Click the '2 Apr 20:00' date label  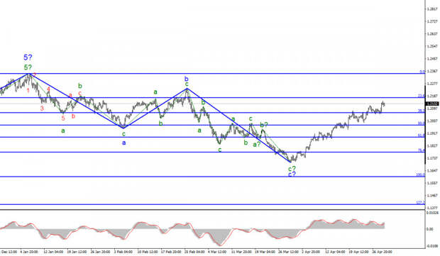click(311, 252)
